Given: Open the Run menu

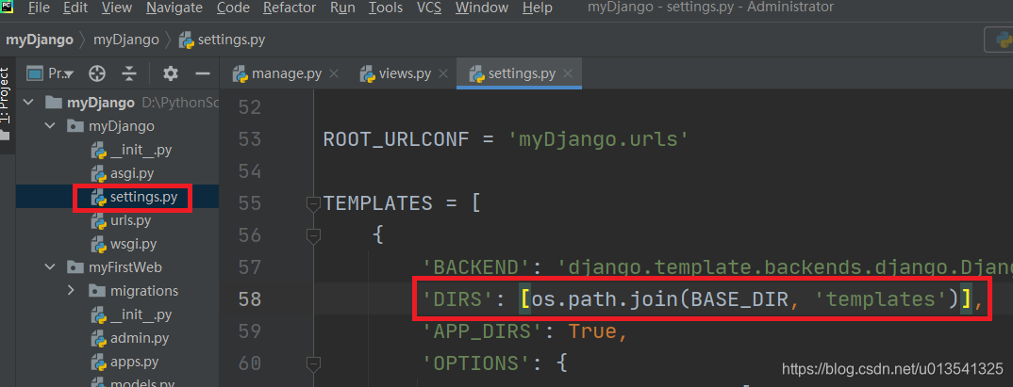Looking at the screenshot, I should tap(342, 8).
